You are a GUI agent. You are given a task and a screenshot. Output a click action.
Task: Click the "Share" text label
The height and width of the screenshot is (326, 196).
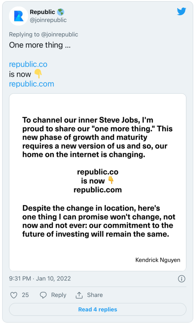[x=95, y=295]
